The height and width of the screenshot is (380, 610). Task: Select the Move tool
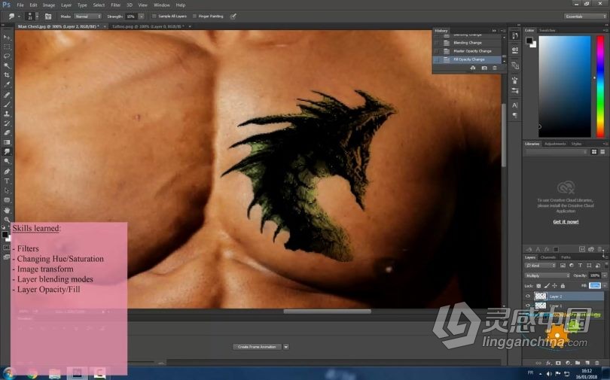point(7,38)
